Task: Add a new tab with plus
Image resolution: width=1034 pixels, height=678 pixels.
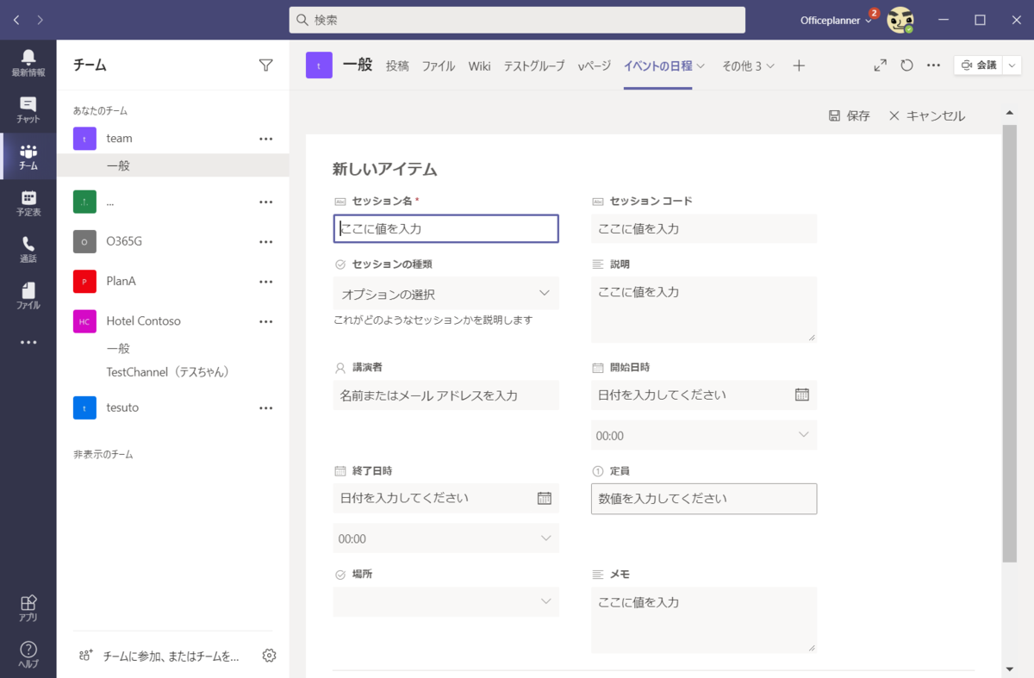Action: tap(799, 65)
